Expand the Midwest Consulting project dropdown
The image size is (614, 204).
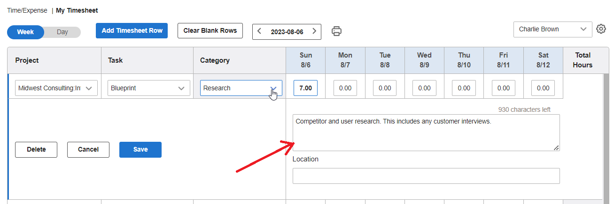pos(56,88)
